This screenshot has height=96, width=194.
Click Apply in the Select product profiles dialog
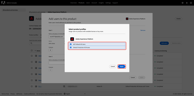(x=122, y=66)
